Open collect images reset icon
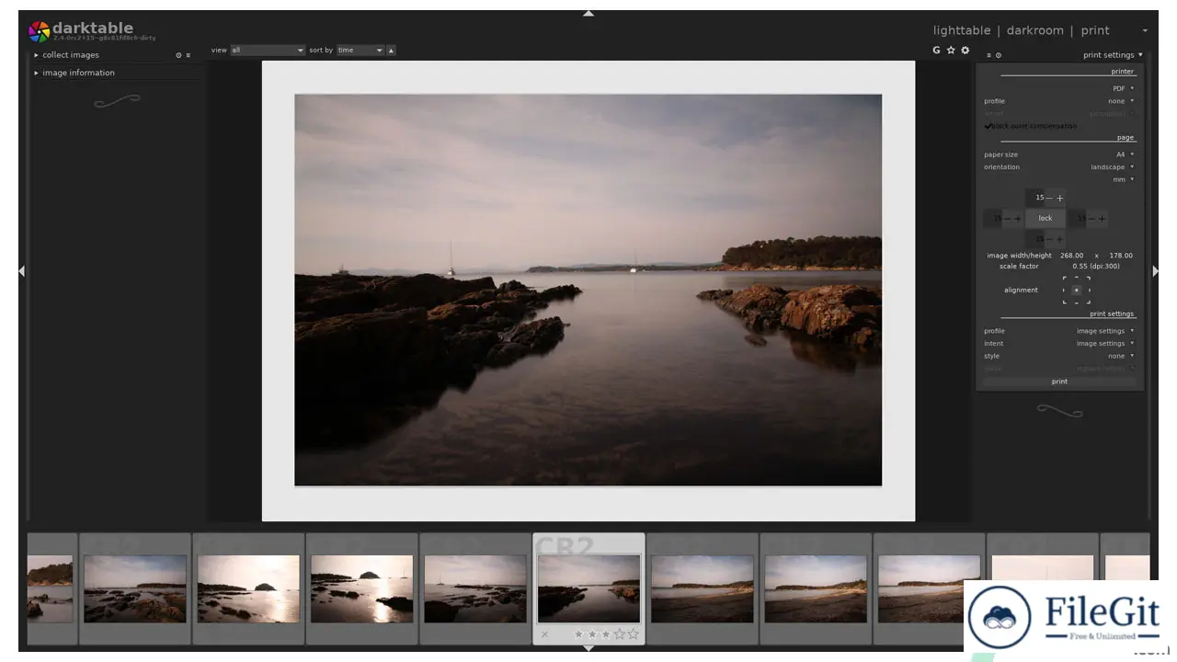The height and width of the screenshot is (662, 1177). [178, 55]
